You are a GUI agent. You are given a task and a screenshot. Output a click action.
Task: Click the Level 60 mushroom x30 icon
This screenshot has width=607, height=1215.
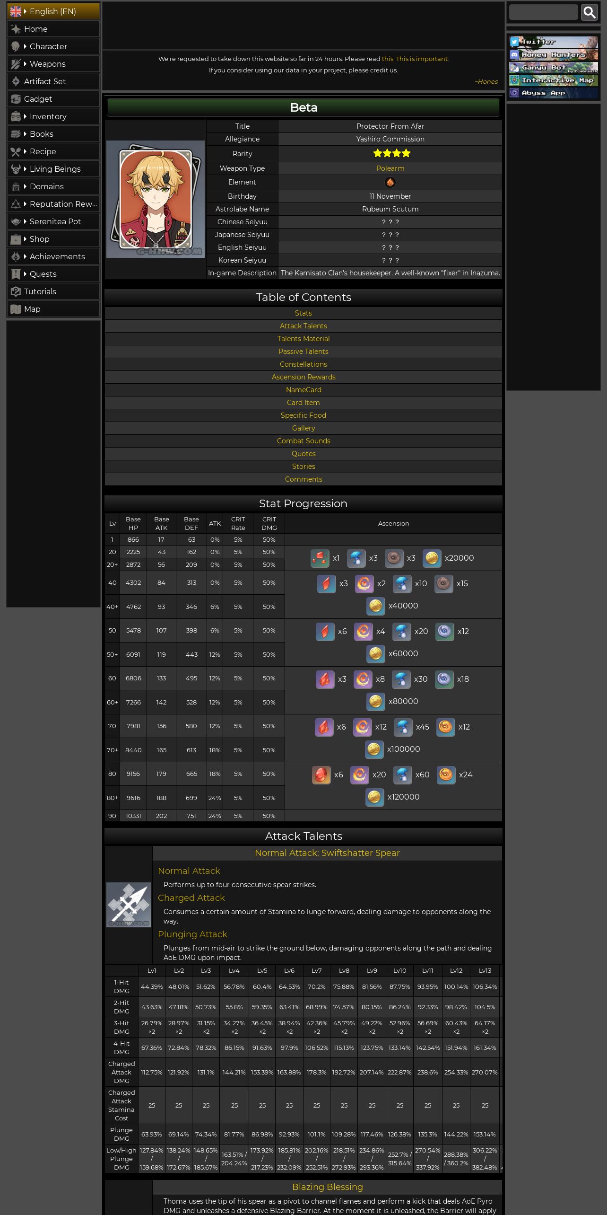[401, 679]
